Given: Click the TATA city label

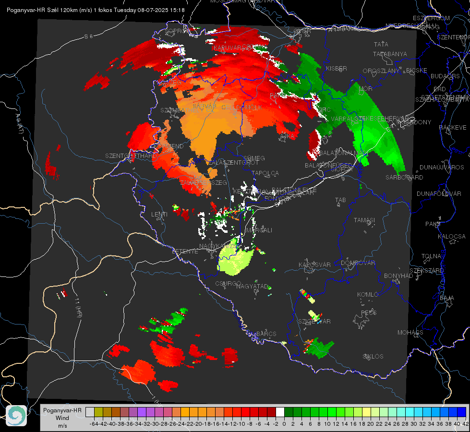Looking at the screenshot, I should pos(381,44).
